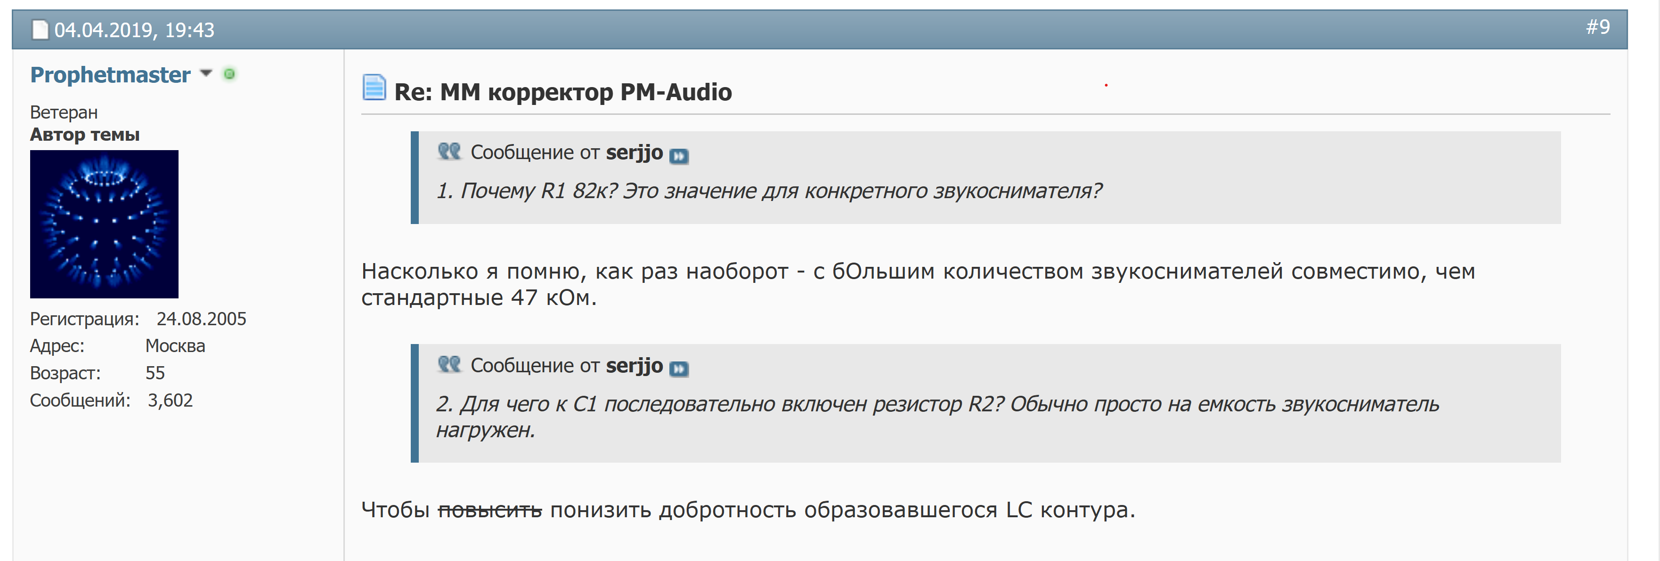Click the document icon beside the post title
The height and width of the screenshot is (561, 1660).
click(x=374, y=88)
